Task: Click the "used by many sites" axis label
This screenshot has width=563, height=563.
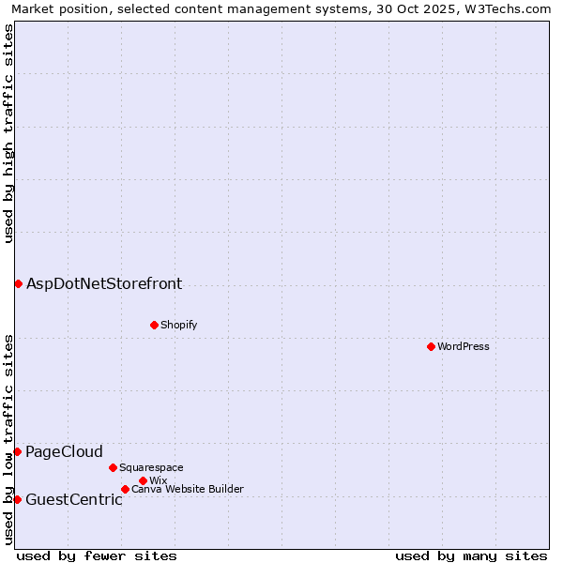Action: click(x=471, y=555)
